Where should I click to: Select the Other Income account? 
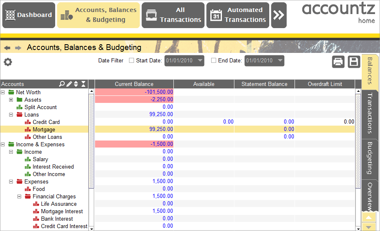(49, 174)
